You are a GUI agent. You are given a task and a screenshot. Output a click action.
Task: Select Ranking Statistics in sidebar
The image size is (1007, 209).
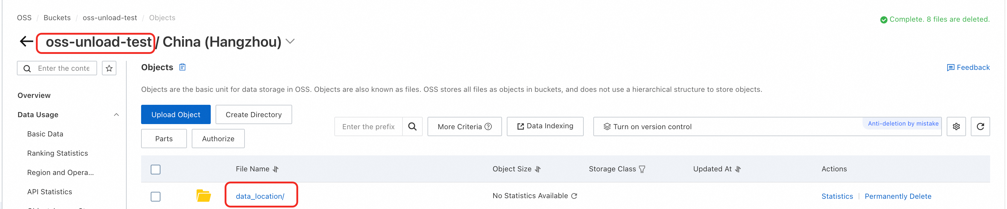58,153
